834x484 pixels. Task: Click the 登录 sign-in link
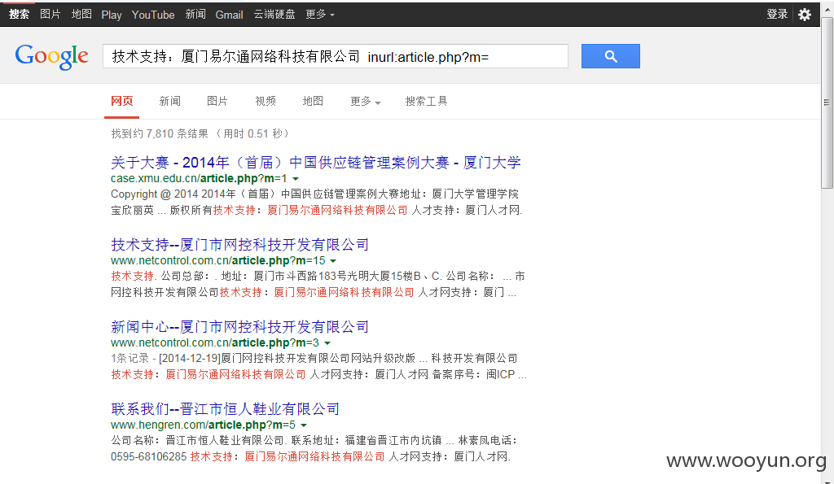click(776, 15)
